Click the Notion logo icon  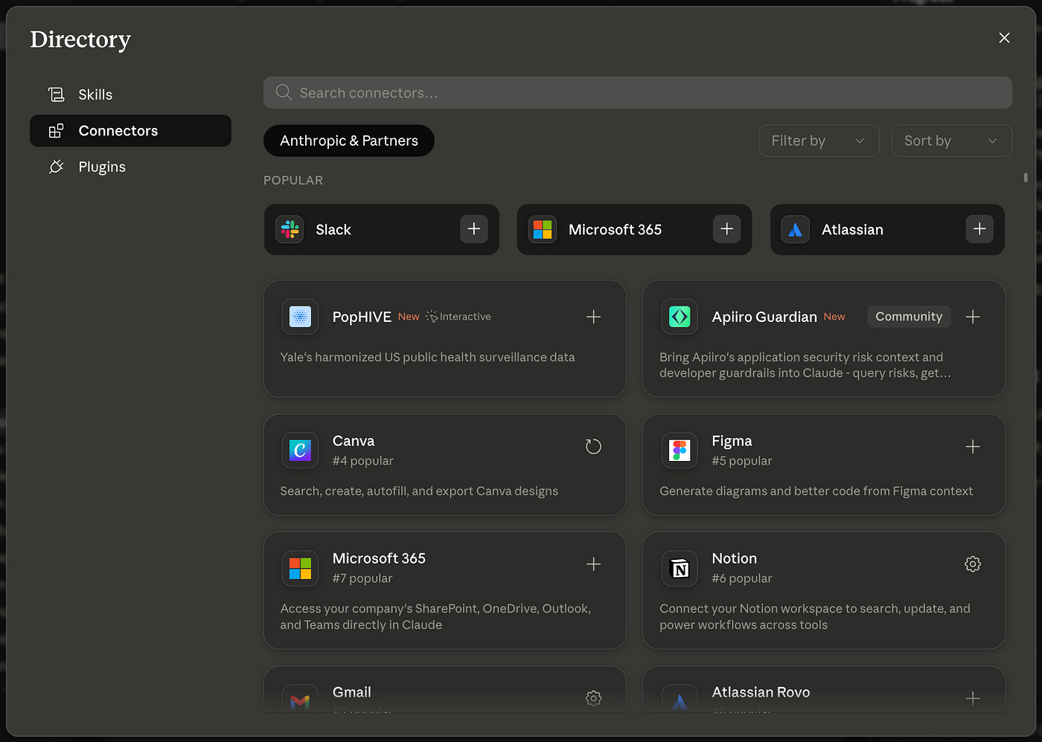click(680, 569)
